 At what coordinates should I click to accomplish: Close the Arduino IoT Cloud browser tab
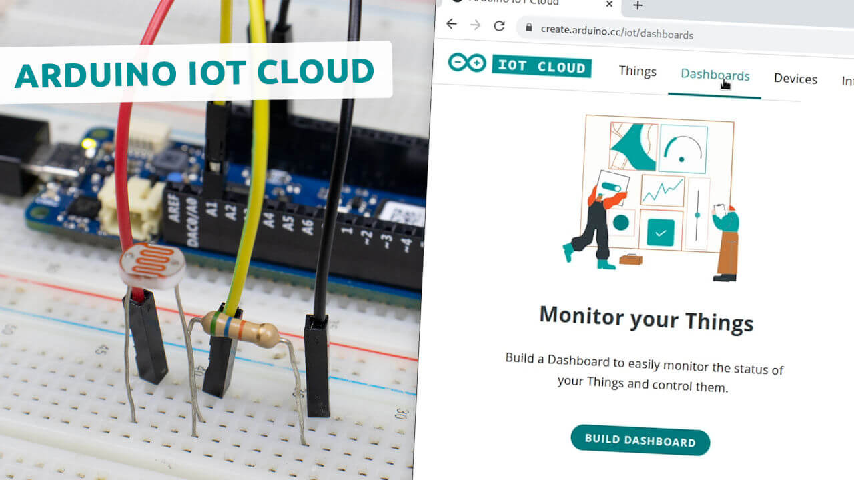pyautogui.click(x=609, y=5)
